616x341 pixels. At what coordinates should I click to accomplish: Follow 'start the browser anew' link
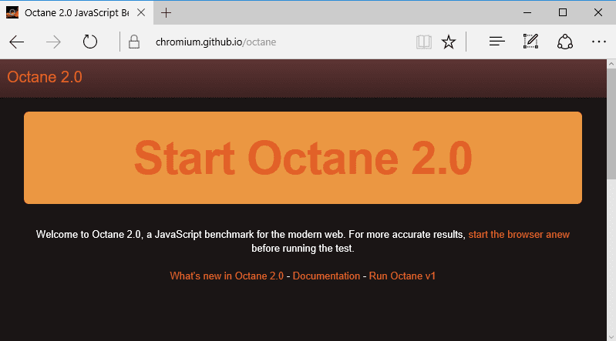[x=519, y=234]
